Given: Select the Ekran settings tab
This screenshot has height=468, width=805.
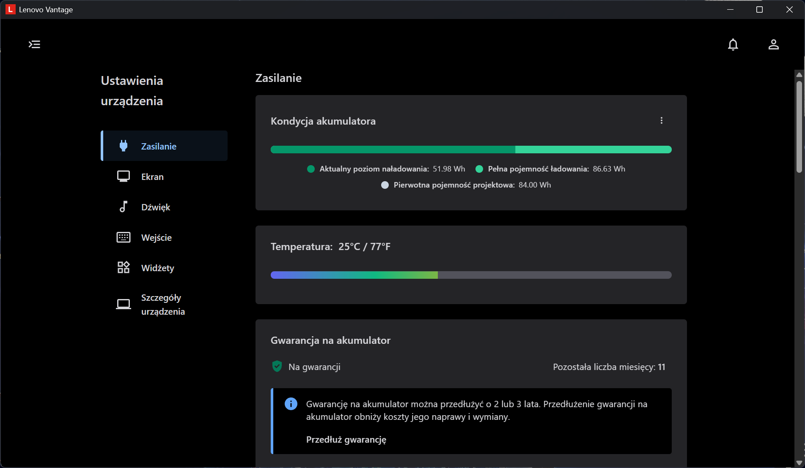Looking at the screenshot, I should point(152,177).
